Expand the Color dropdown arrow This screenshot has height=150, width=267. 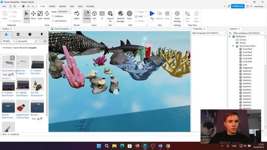tap(129, 21)
